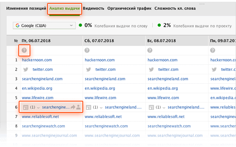Open hackernoon.com link in the Friday column

[37, 60]
